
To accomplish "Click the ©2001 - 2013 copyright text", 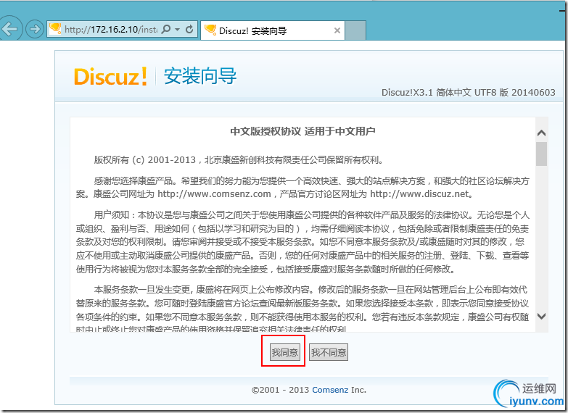I will [280, 390].
